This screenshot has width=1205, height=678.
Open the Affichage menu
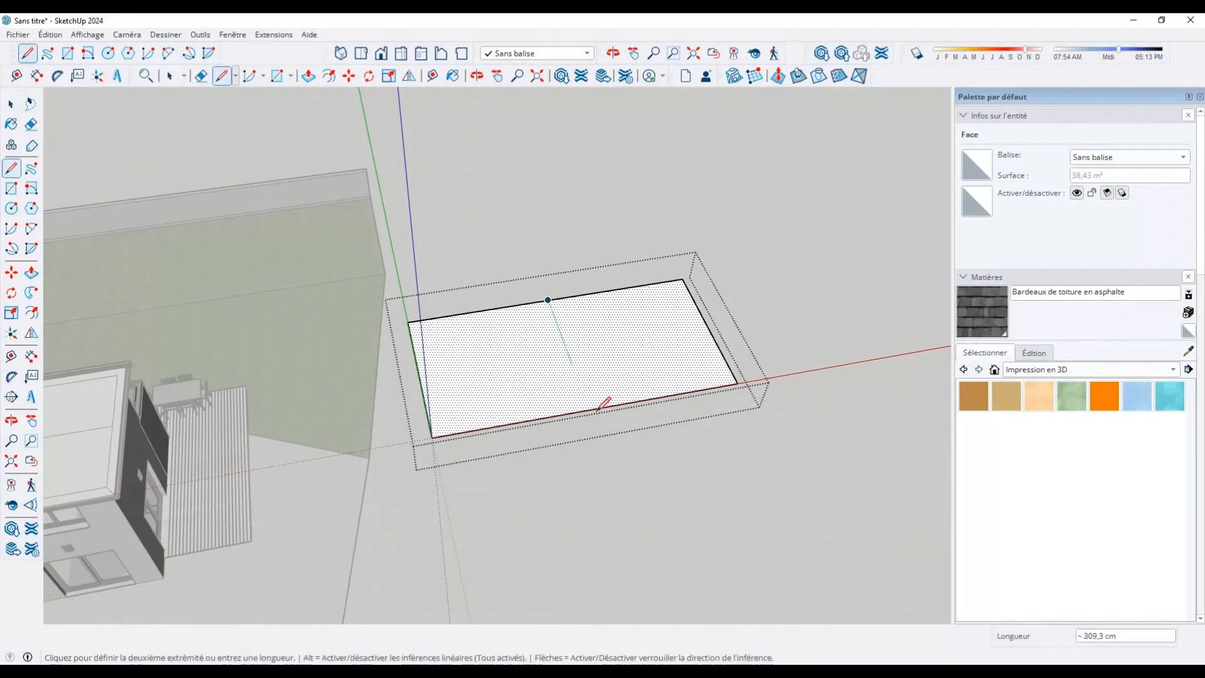(87, 34)
